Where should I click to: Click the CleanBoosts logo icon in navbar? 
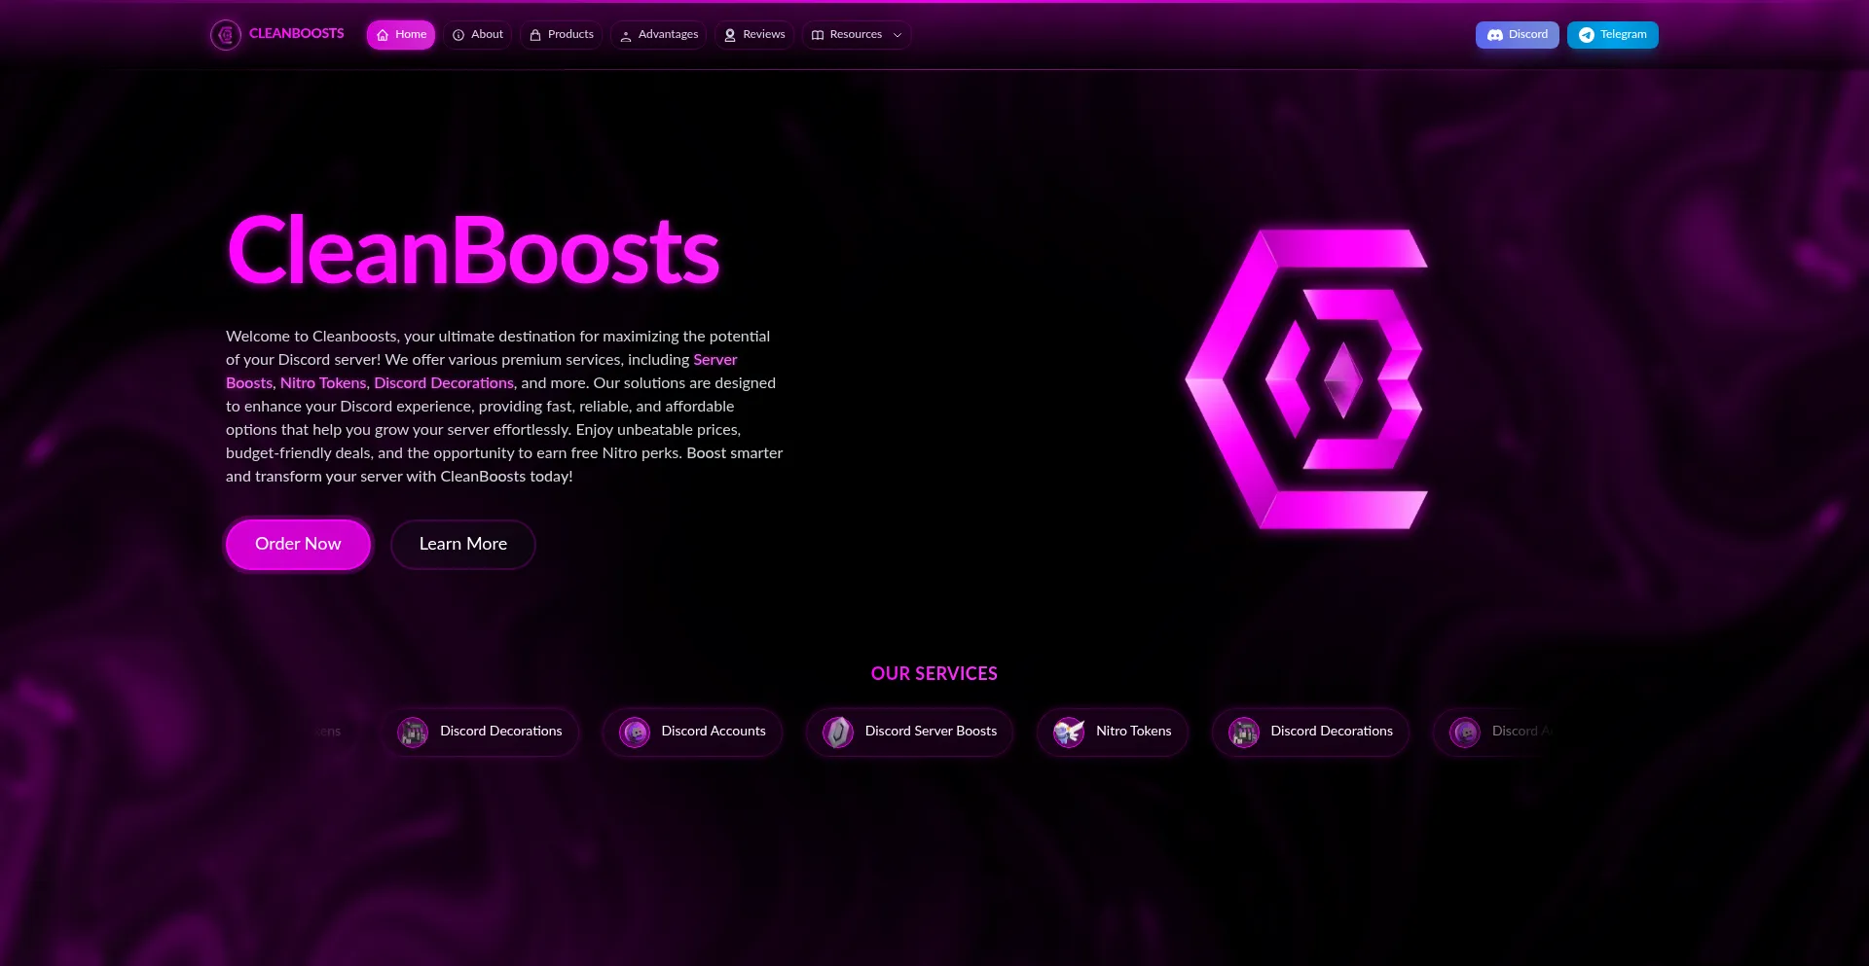(x=226, y=35)
